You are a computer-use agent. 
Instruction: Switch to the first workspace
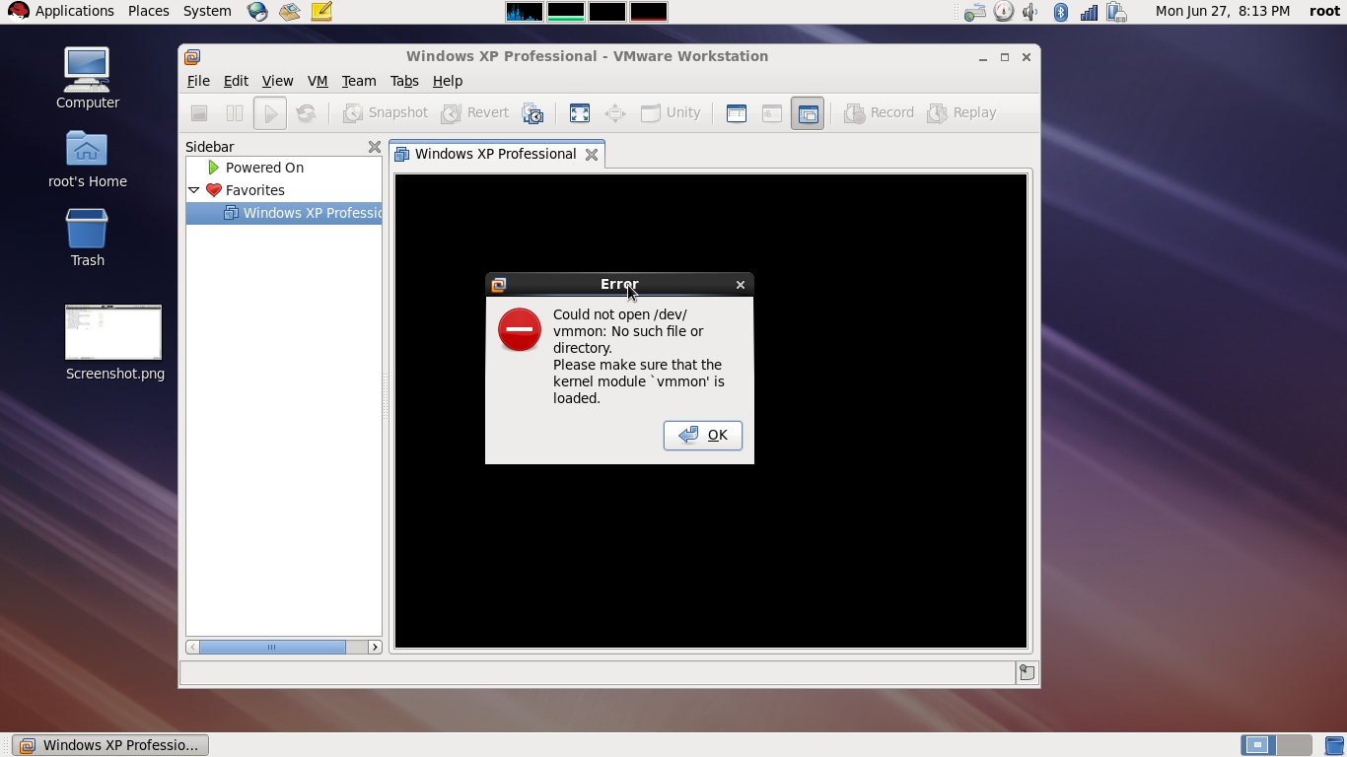pos(1257,745)
